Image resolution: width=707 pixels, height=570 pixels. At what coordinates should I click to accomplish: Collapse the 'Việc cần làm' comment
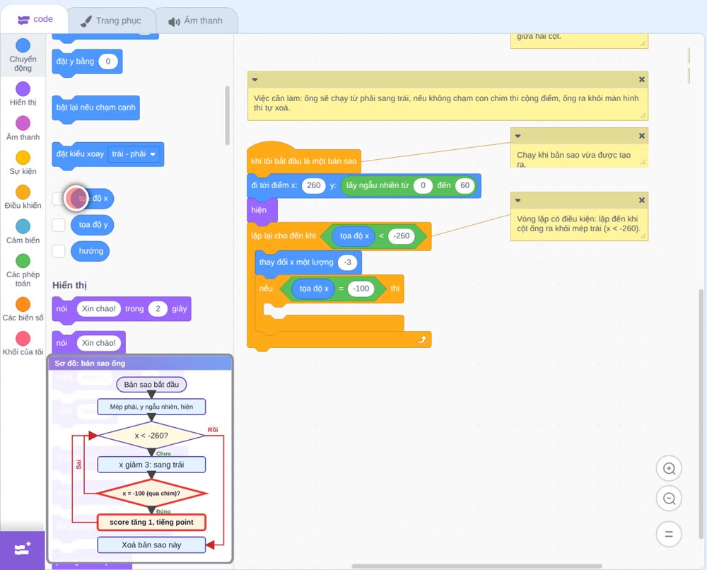(x=255, y=80)
